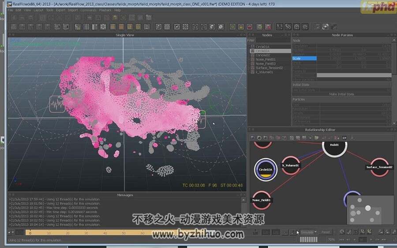Click the node icon beside k_Volume01 in the Nodes list
This screenshot has height=248, width=397.
point(252,72)
